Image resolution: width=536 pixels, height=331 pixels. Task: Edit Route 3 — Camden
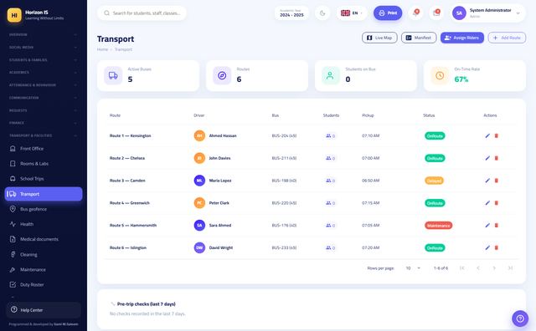[487, 181]
